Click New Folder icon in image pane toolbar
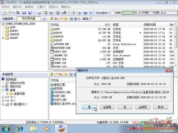 click(61, 19)
